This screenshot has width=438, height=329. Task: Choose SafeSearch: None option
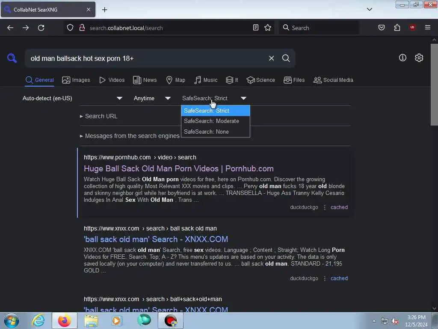pos(216,132)
